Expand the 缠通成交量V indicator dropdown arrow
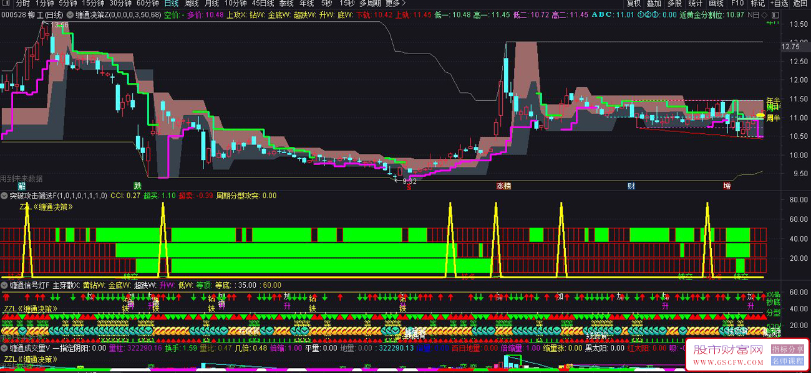The height and width of the screenshot is (373, 811). click(4, 349)
